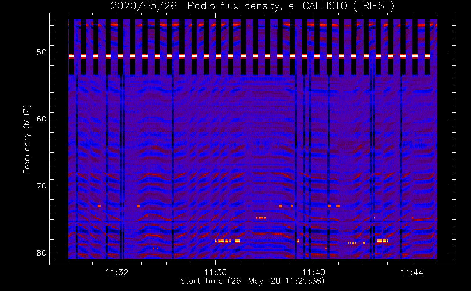The width and height of the screenshot is (471, 291).
Task: Click the 80 frequency tick label
Action: point(42,253)
